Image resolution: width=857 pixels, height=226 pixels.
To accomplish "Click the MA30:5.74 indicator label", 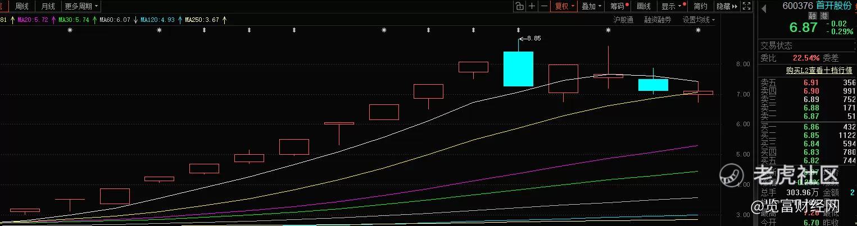I will point(74,20).
